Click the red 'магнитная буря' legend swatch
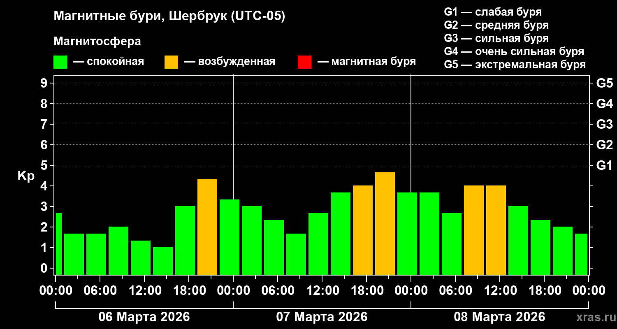 [304, 62]
